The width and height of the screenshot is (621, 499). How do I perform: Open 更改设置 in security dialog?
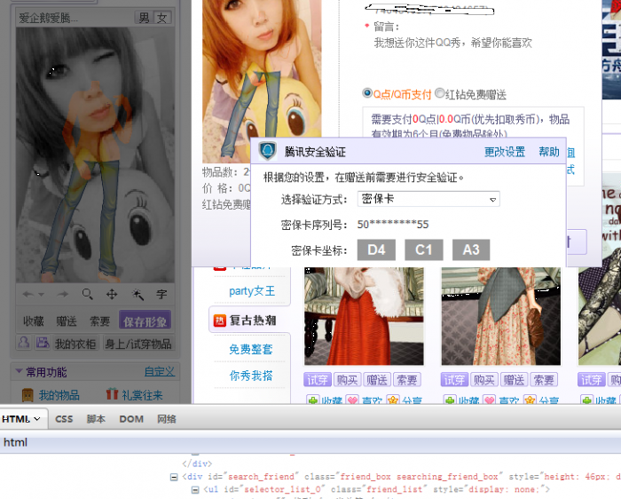point(505,152)
